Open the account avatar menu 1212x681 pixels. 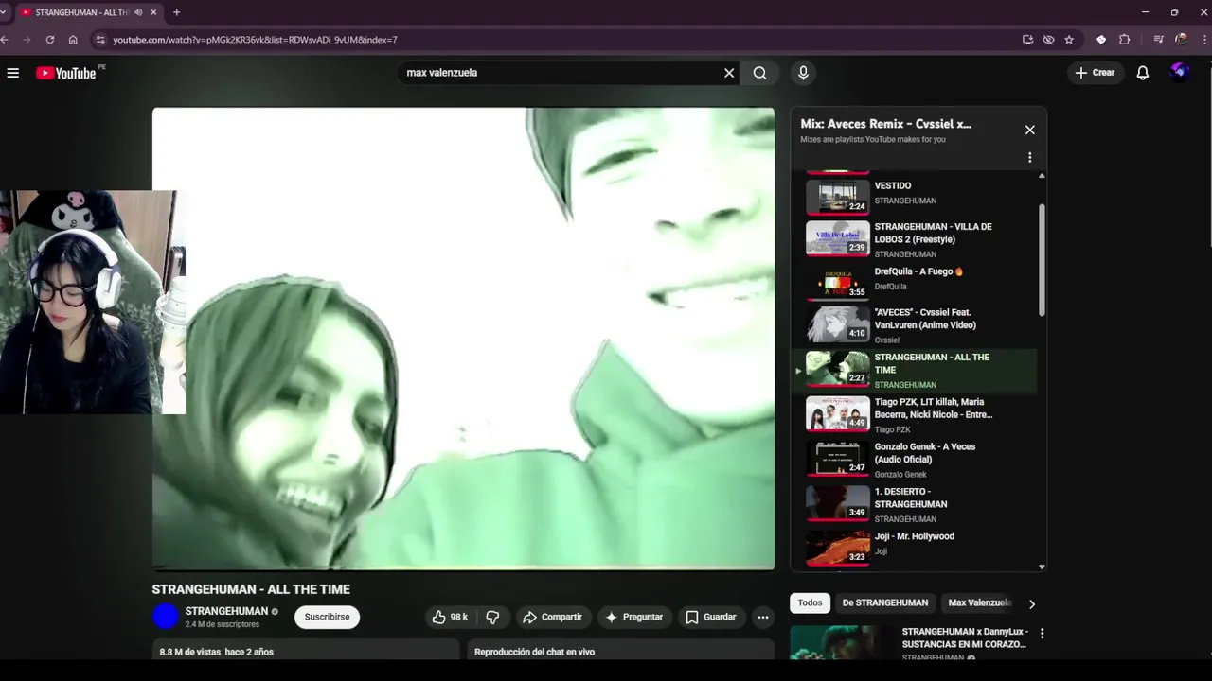pos(1180,72)
